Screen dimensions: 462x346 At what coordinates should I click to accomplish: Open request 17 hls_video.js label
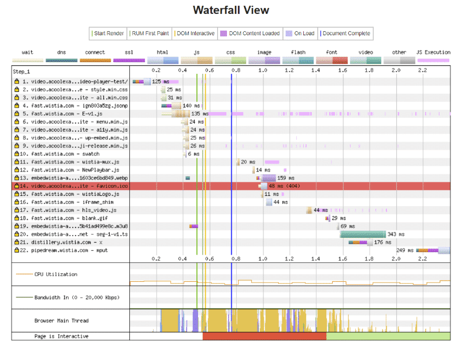[68, 210]
